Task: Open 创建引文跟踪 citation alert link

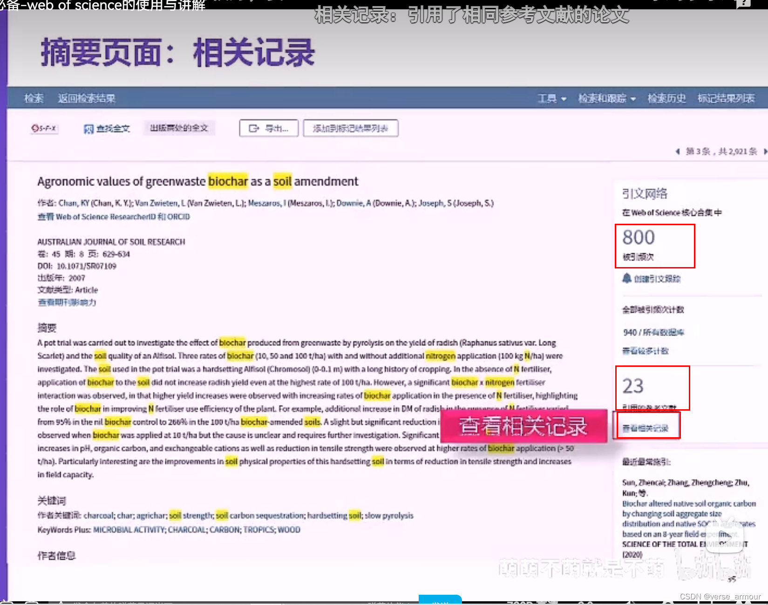Action: coord(657,279)
